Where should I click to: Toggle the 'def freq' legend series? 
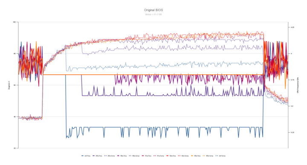(x=86, y=156)
